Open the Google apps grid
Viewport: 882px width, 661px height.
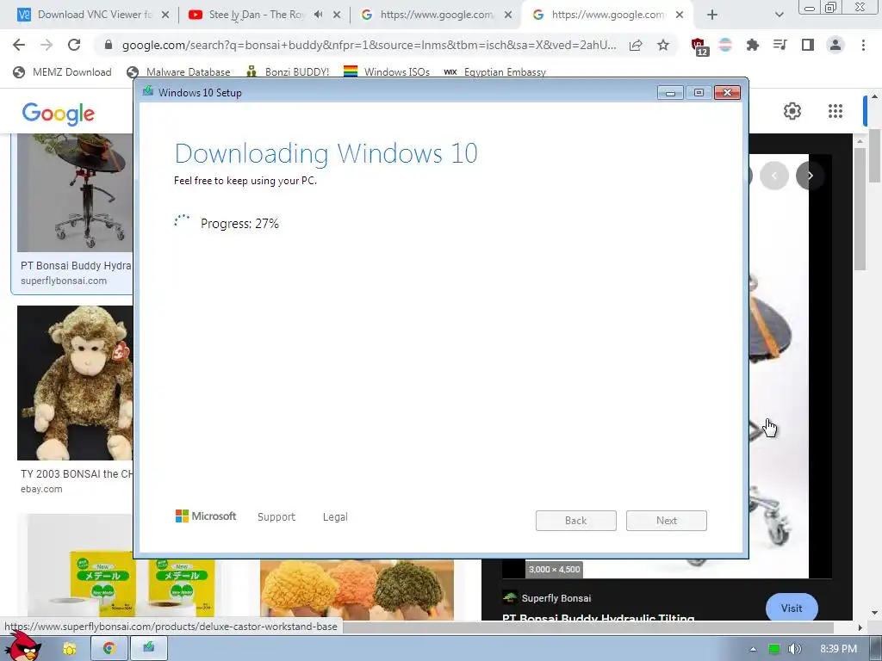pos(835,111)
